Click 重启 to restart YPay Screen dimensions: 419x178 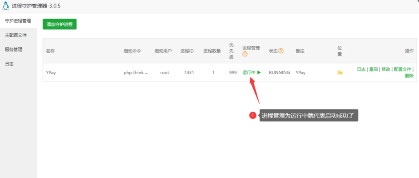[x=374, y=69]
